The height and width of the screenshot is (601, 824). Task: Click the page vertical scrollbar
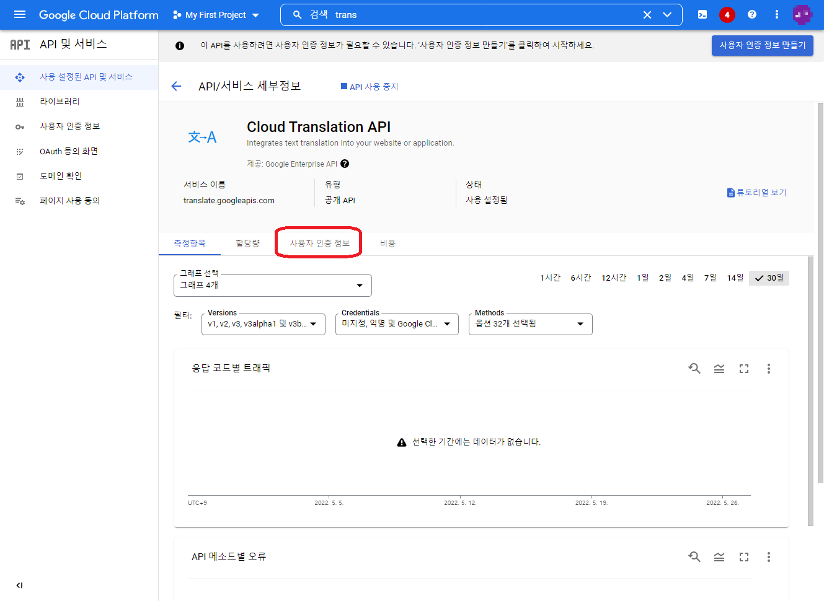pos(820,292)
